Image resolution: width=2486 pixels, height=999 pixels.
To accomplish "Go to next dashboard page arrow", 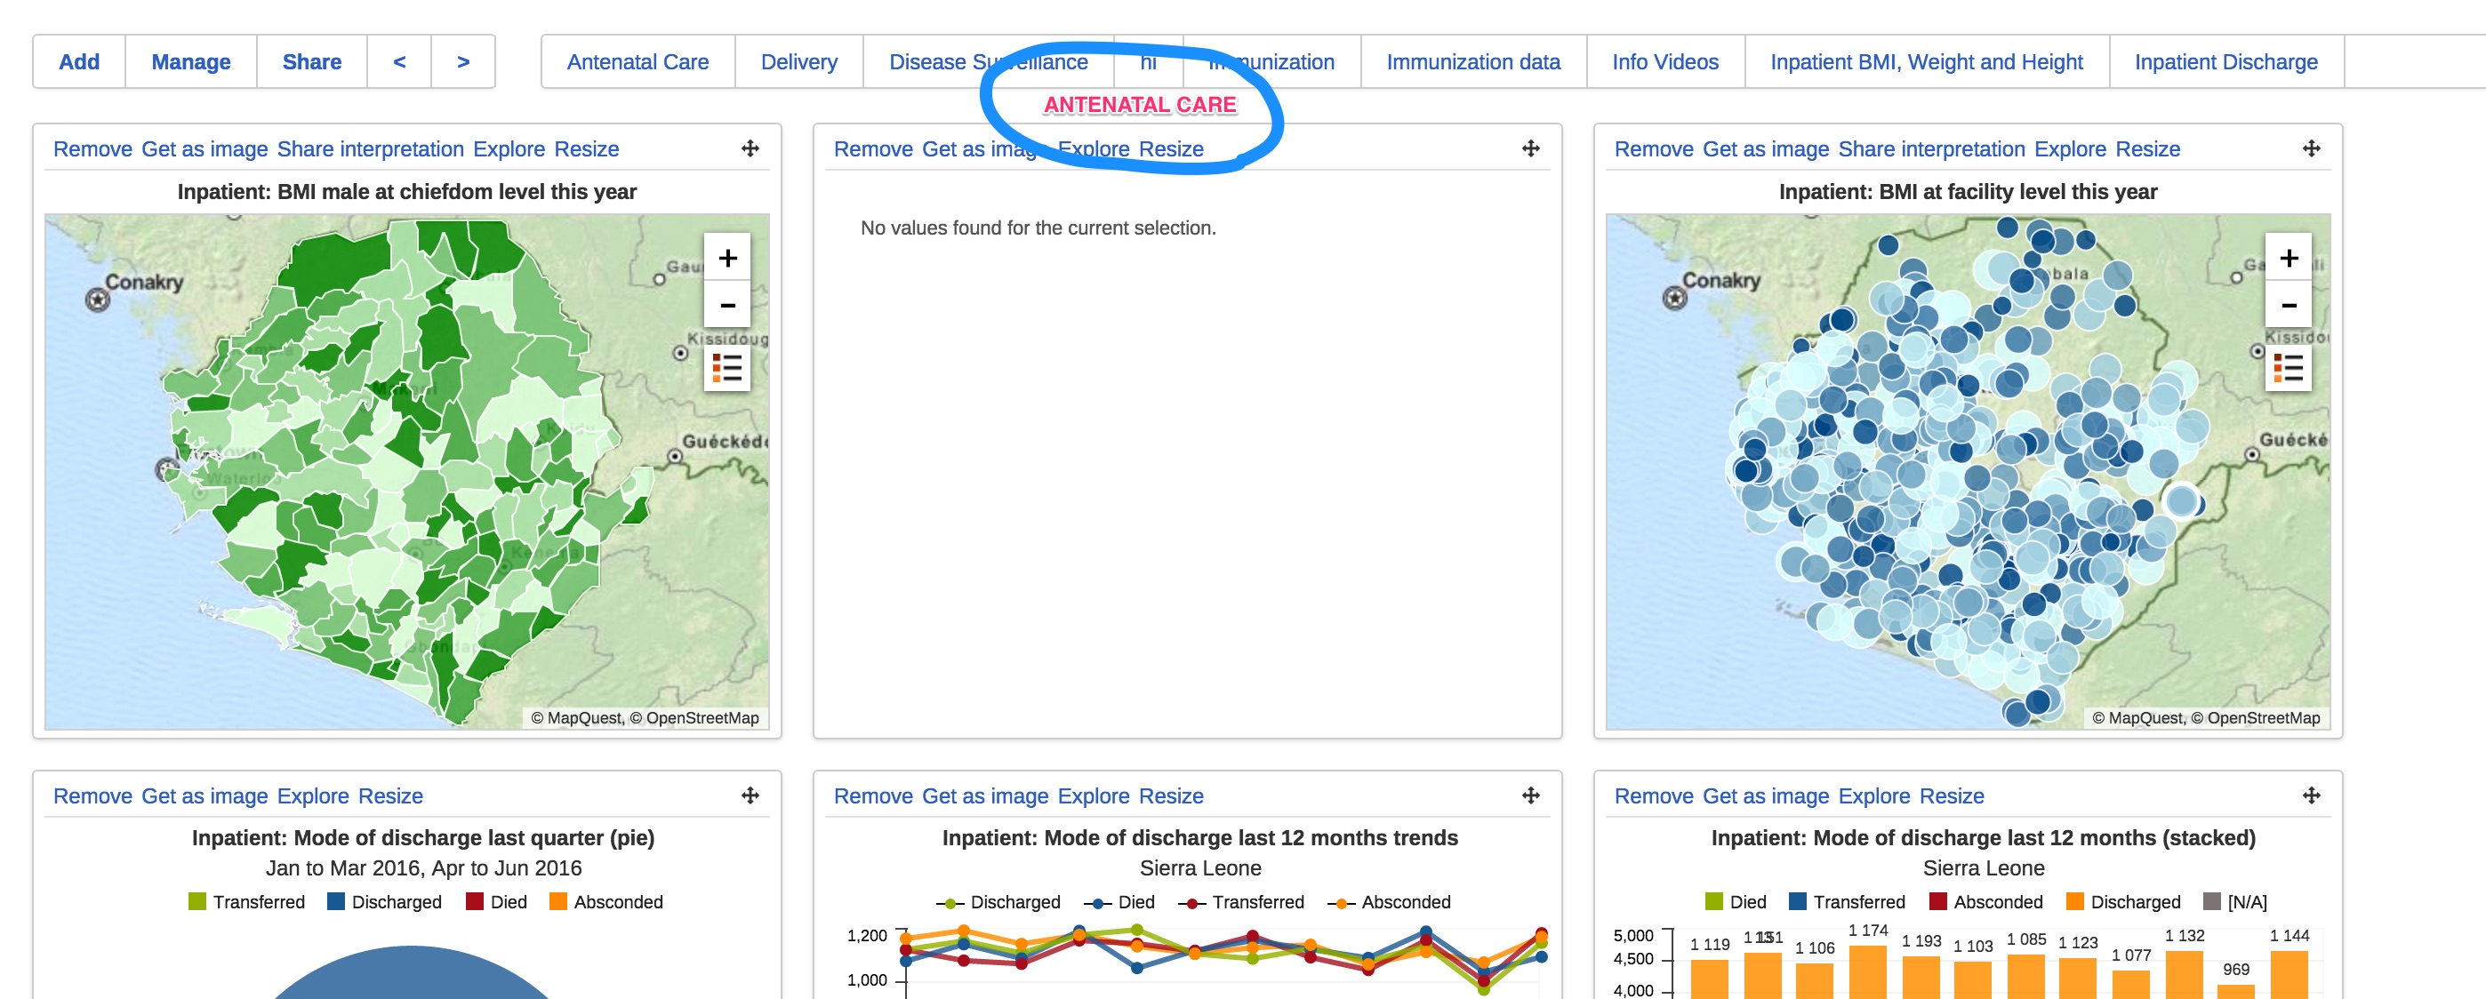I will pyautogui.click(x=463, y=61).
